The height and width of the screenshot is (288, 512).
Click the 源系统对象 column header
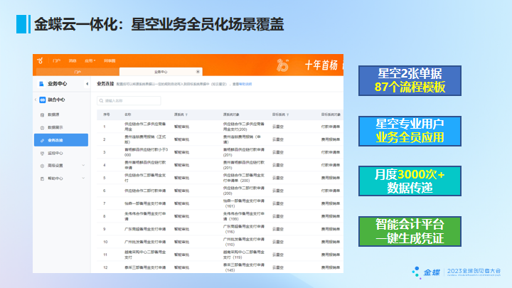click(x=231, y=114)
